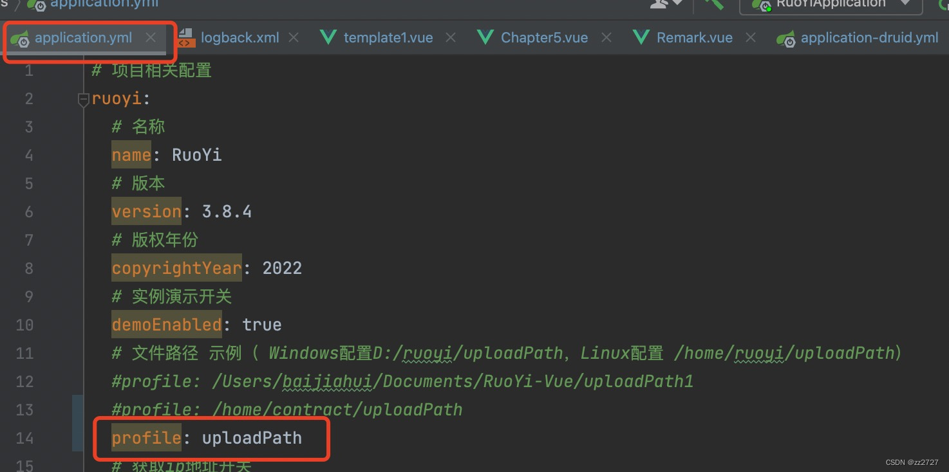Click the comment '# 项目相关配置'
This screenshot has height=472, width=949.
(151, 70)
